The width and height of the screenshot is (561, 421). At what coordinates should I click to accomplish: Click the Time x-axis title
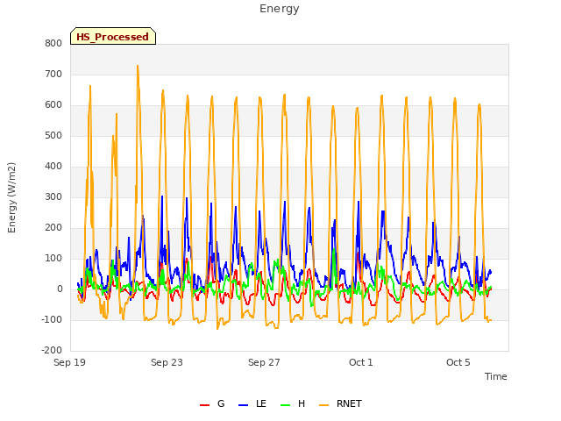click(496, 376)
